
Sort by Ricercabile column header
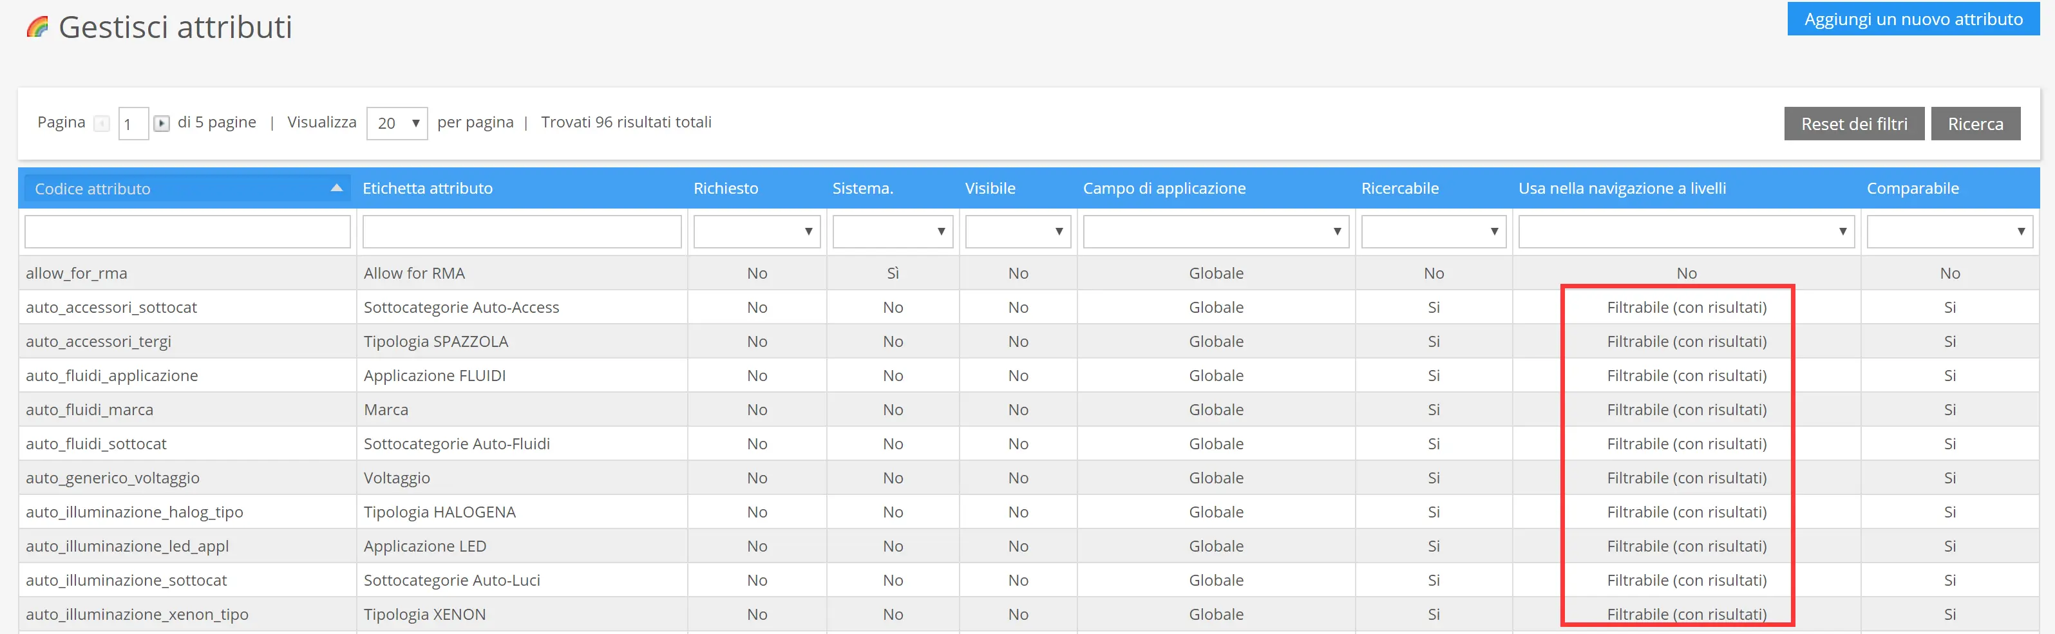point(1399,188)
